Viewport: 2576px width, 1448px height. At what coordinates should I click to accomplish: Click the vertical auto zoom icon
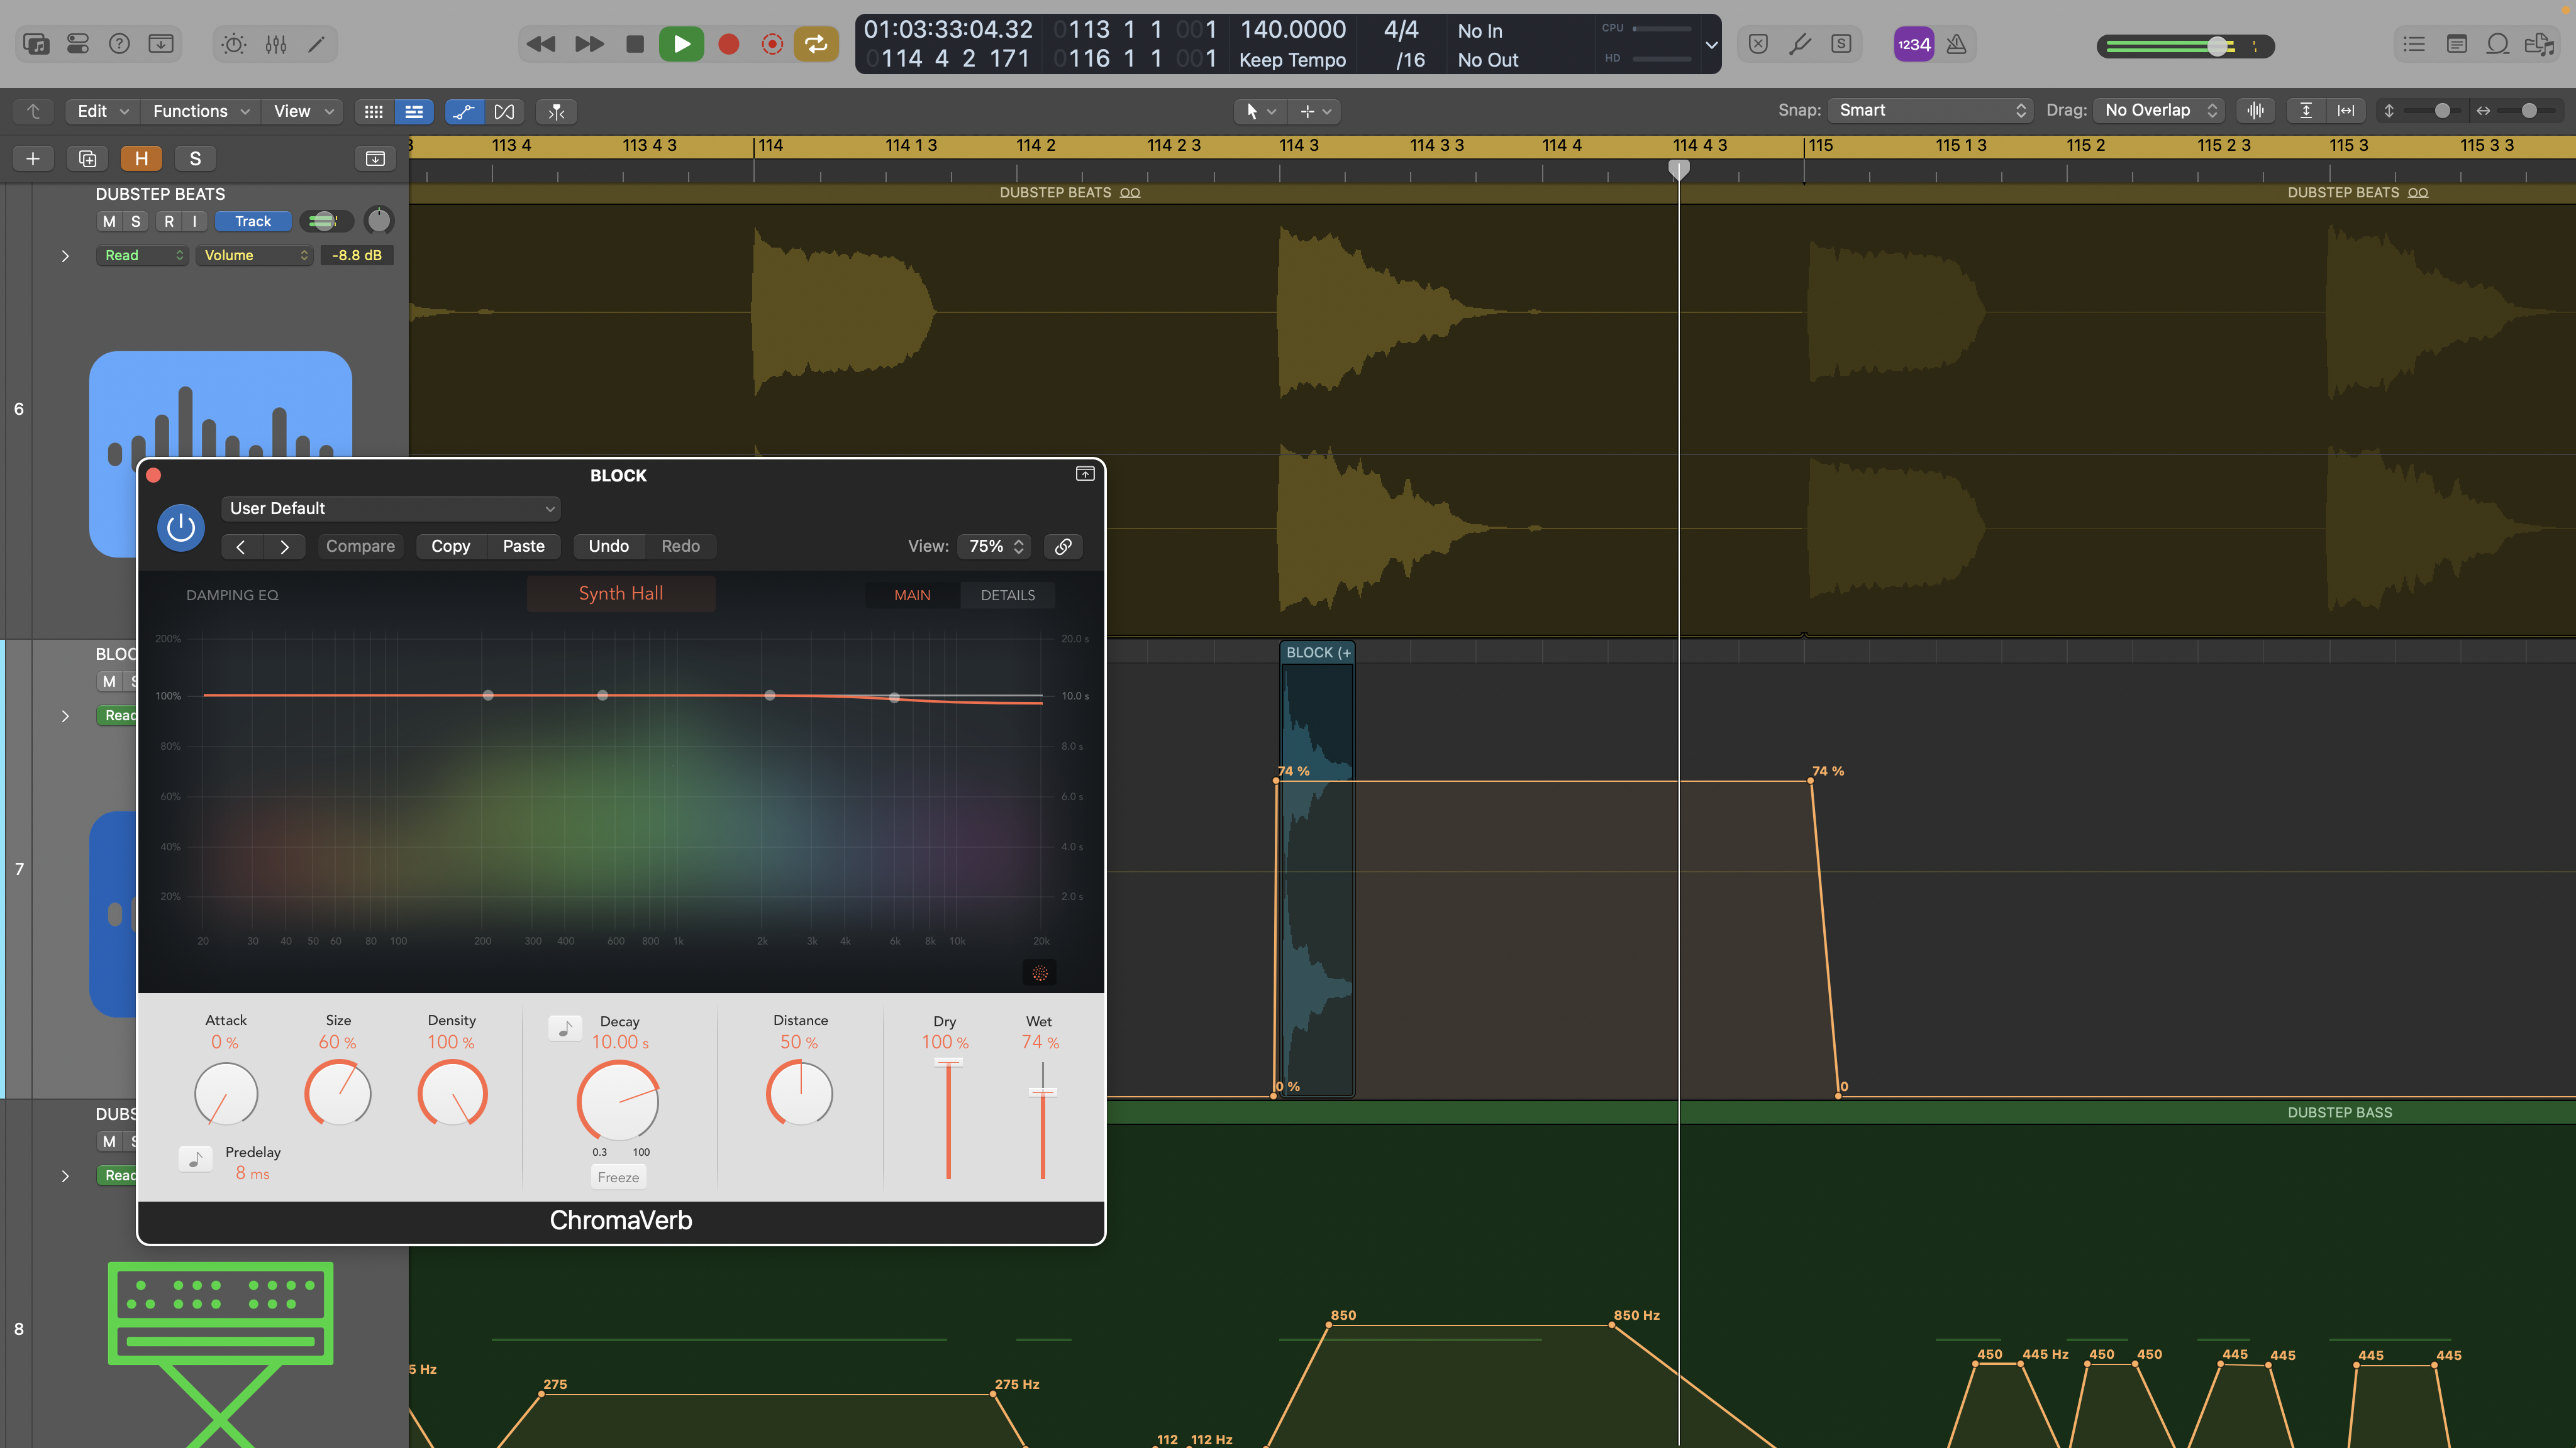[2305, 110]
